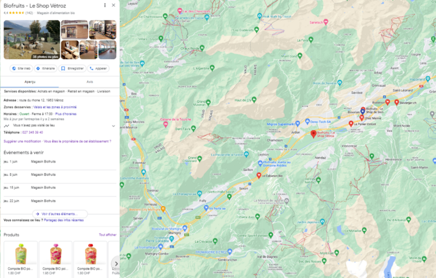Save place with Enregistrer button
The width and height of the screenshot is (436, 278).
(72, 69)
